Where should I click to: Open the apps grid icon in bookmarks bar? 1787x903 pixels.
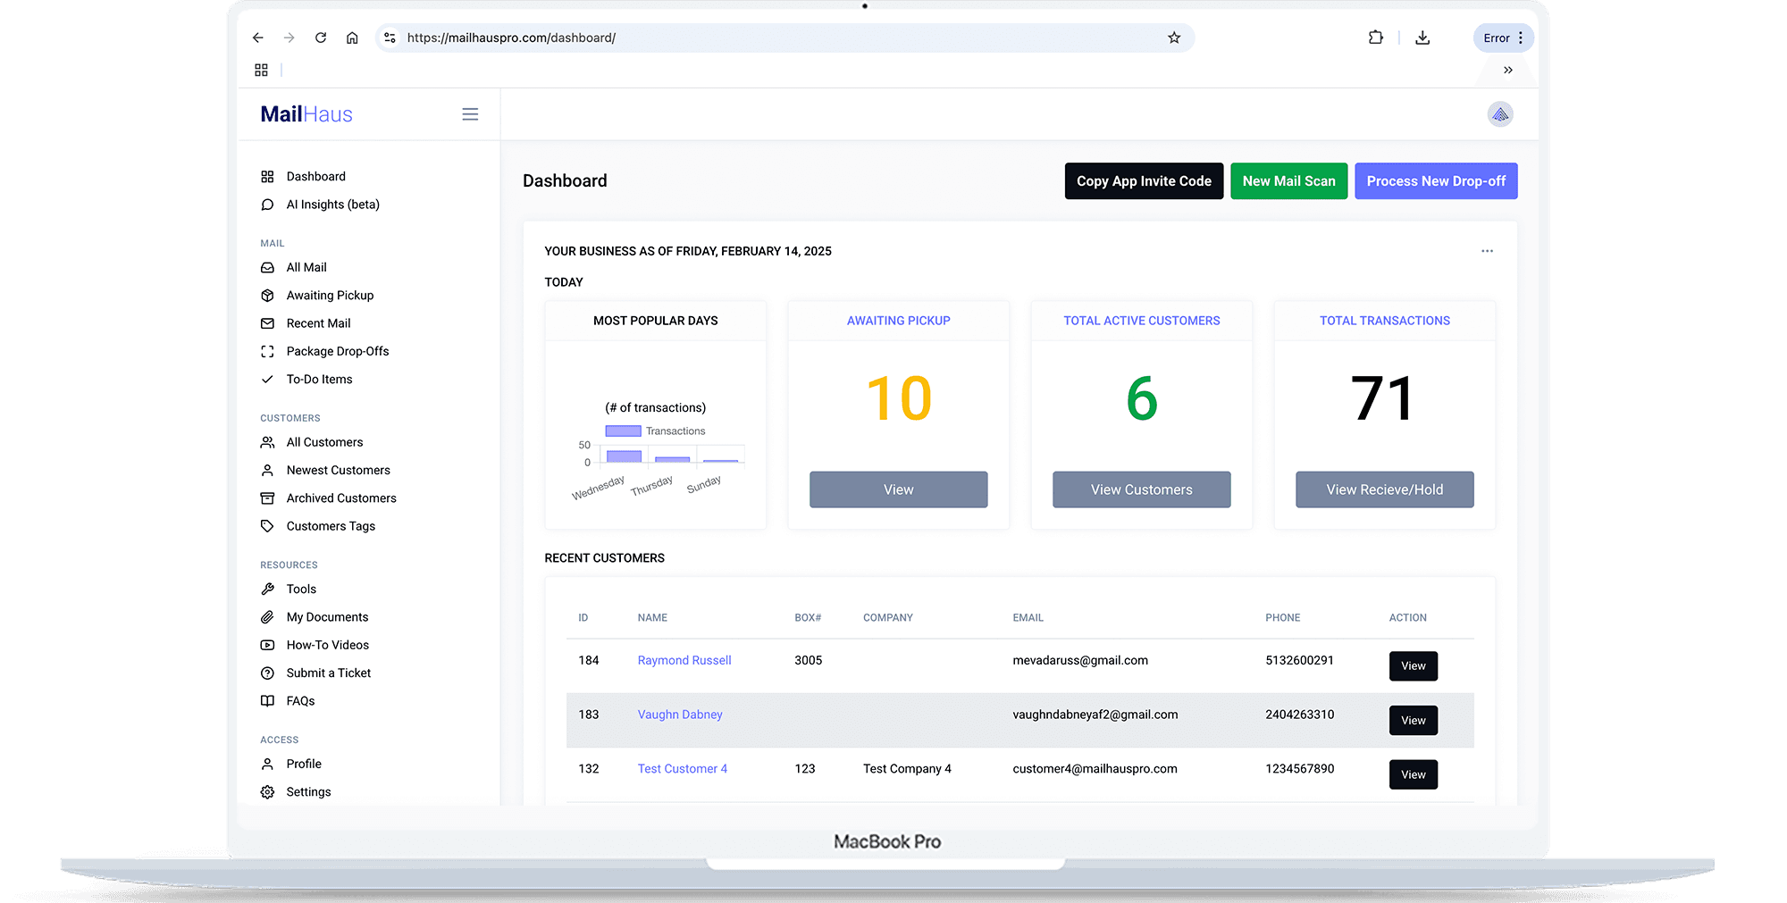pyautogui.click(x=261, y=70)
